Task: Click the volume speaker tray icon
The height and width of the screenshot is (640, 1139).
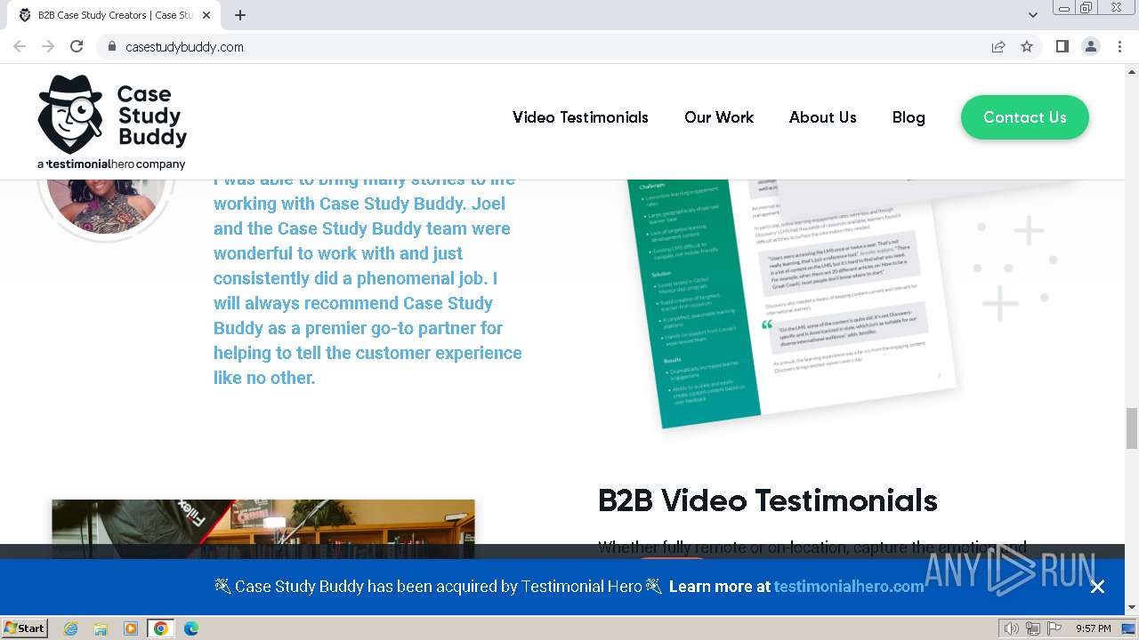Action: point(1012,628)
